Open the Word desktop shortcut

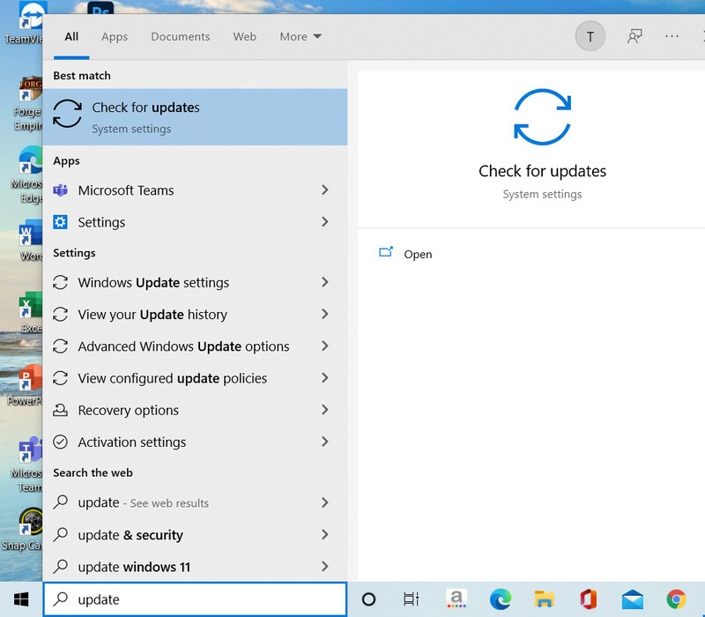tap(30, 241)
